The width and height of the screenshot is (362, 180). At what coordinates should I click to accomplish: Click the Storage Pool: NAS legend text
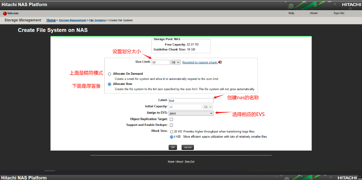tap(167, 39)
